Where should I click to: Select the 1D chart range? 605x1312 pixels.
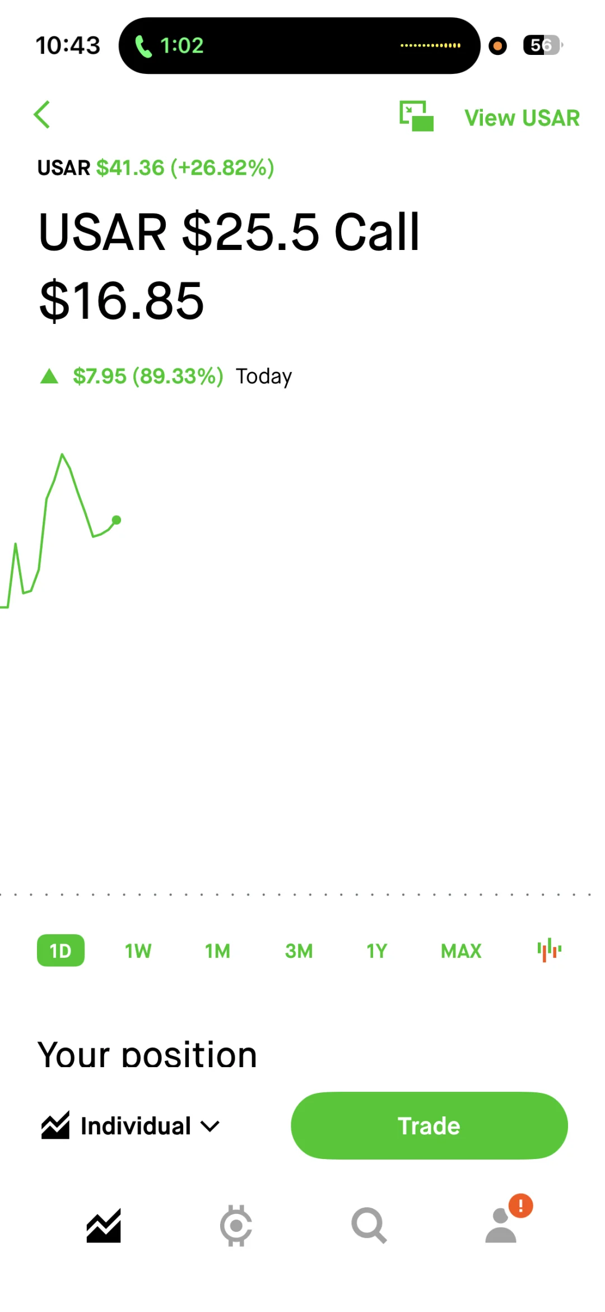point(61,951)
